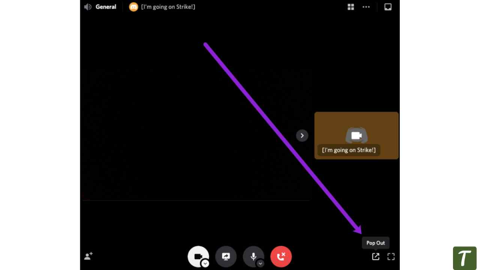This screenshot has width=480, height=270.
Task: Switch to grid view layout
Action: click(351, 7)
